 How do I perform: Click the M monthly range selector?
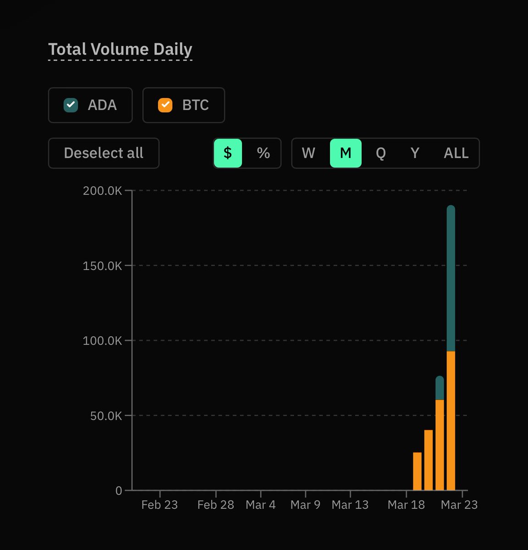[345, 153]
